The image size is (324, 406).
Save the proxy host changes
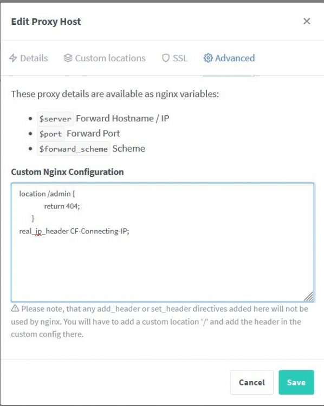coord(296,382)
